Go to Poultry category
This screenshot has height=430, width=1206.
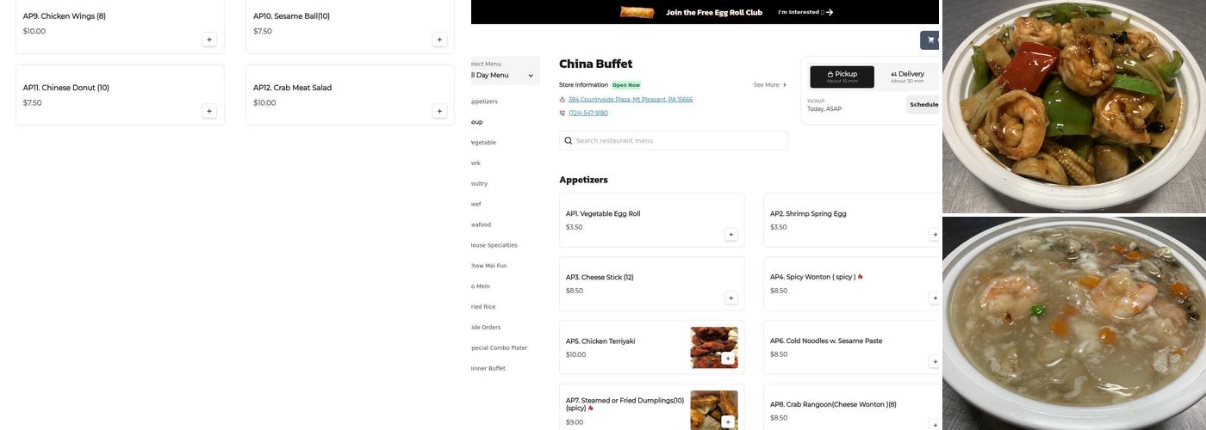click(480, 184)
